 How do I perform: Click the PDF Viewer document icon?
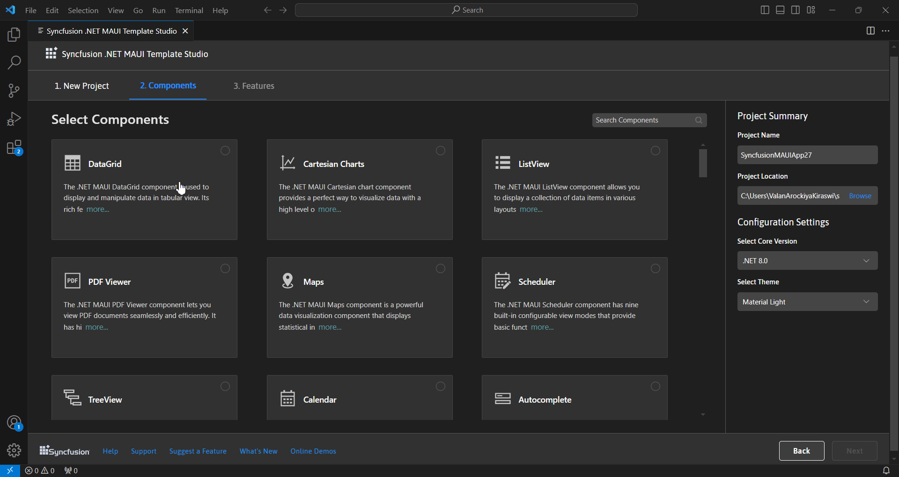pyautogui.click(x=72, y=281)
